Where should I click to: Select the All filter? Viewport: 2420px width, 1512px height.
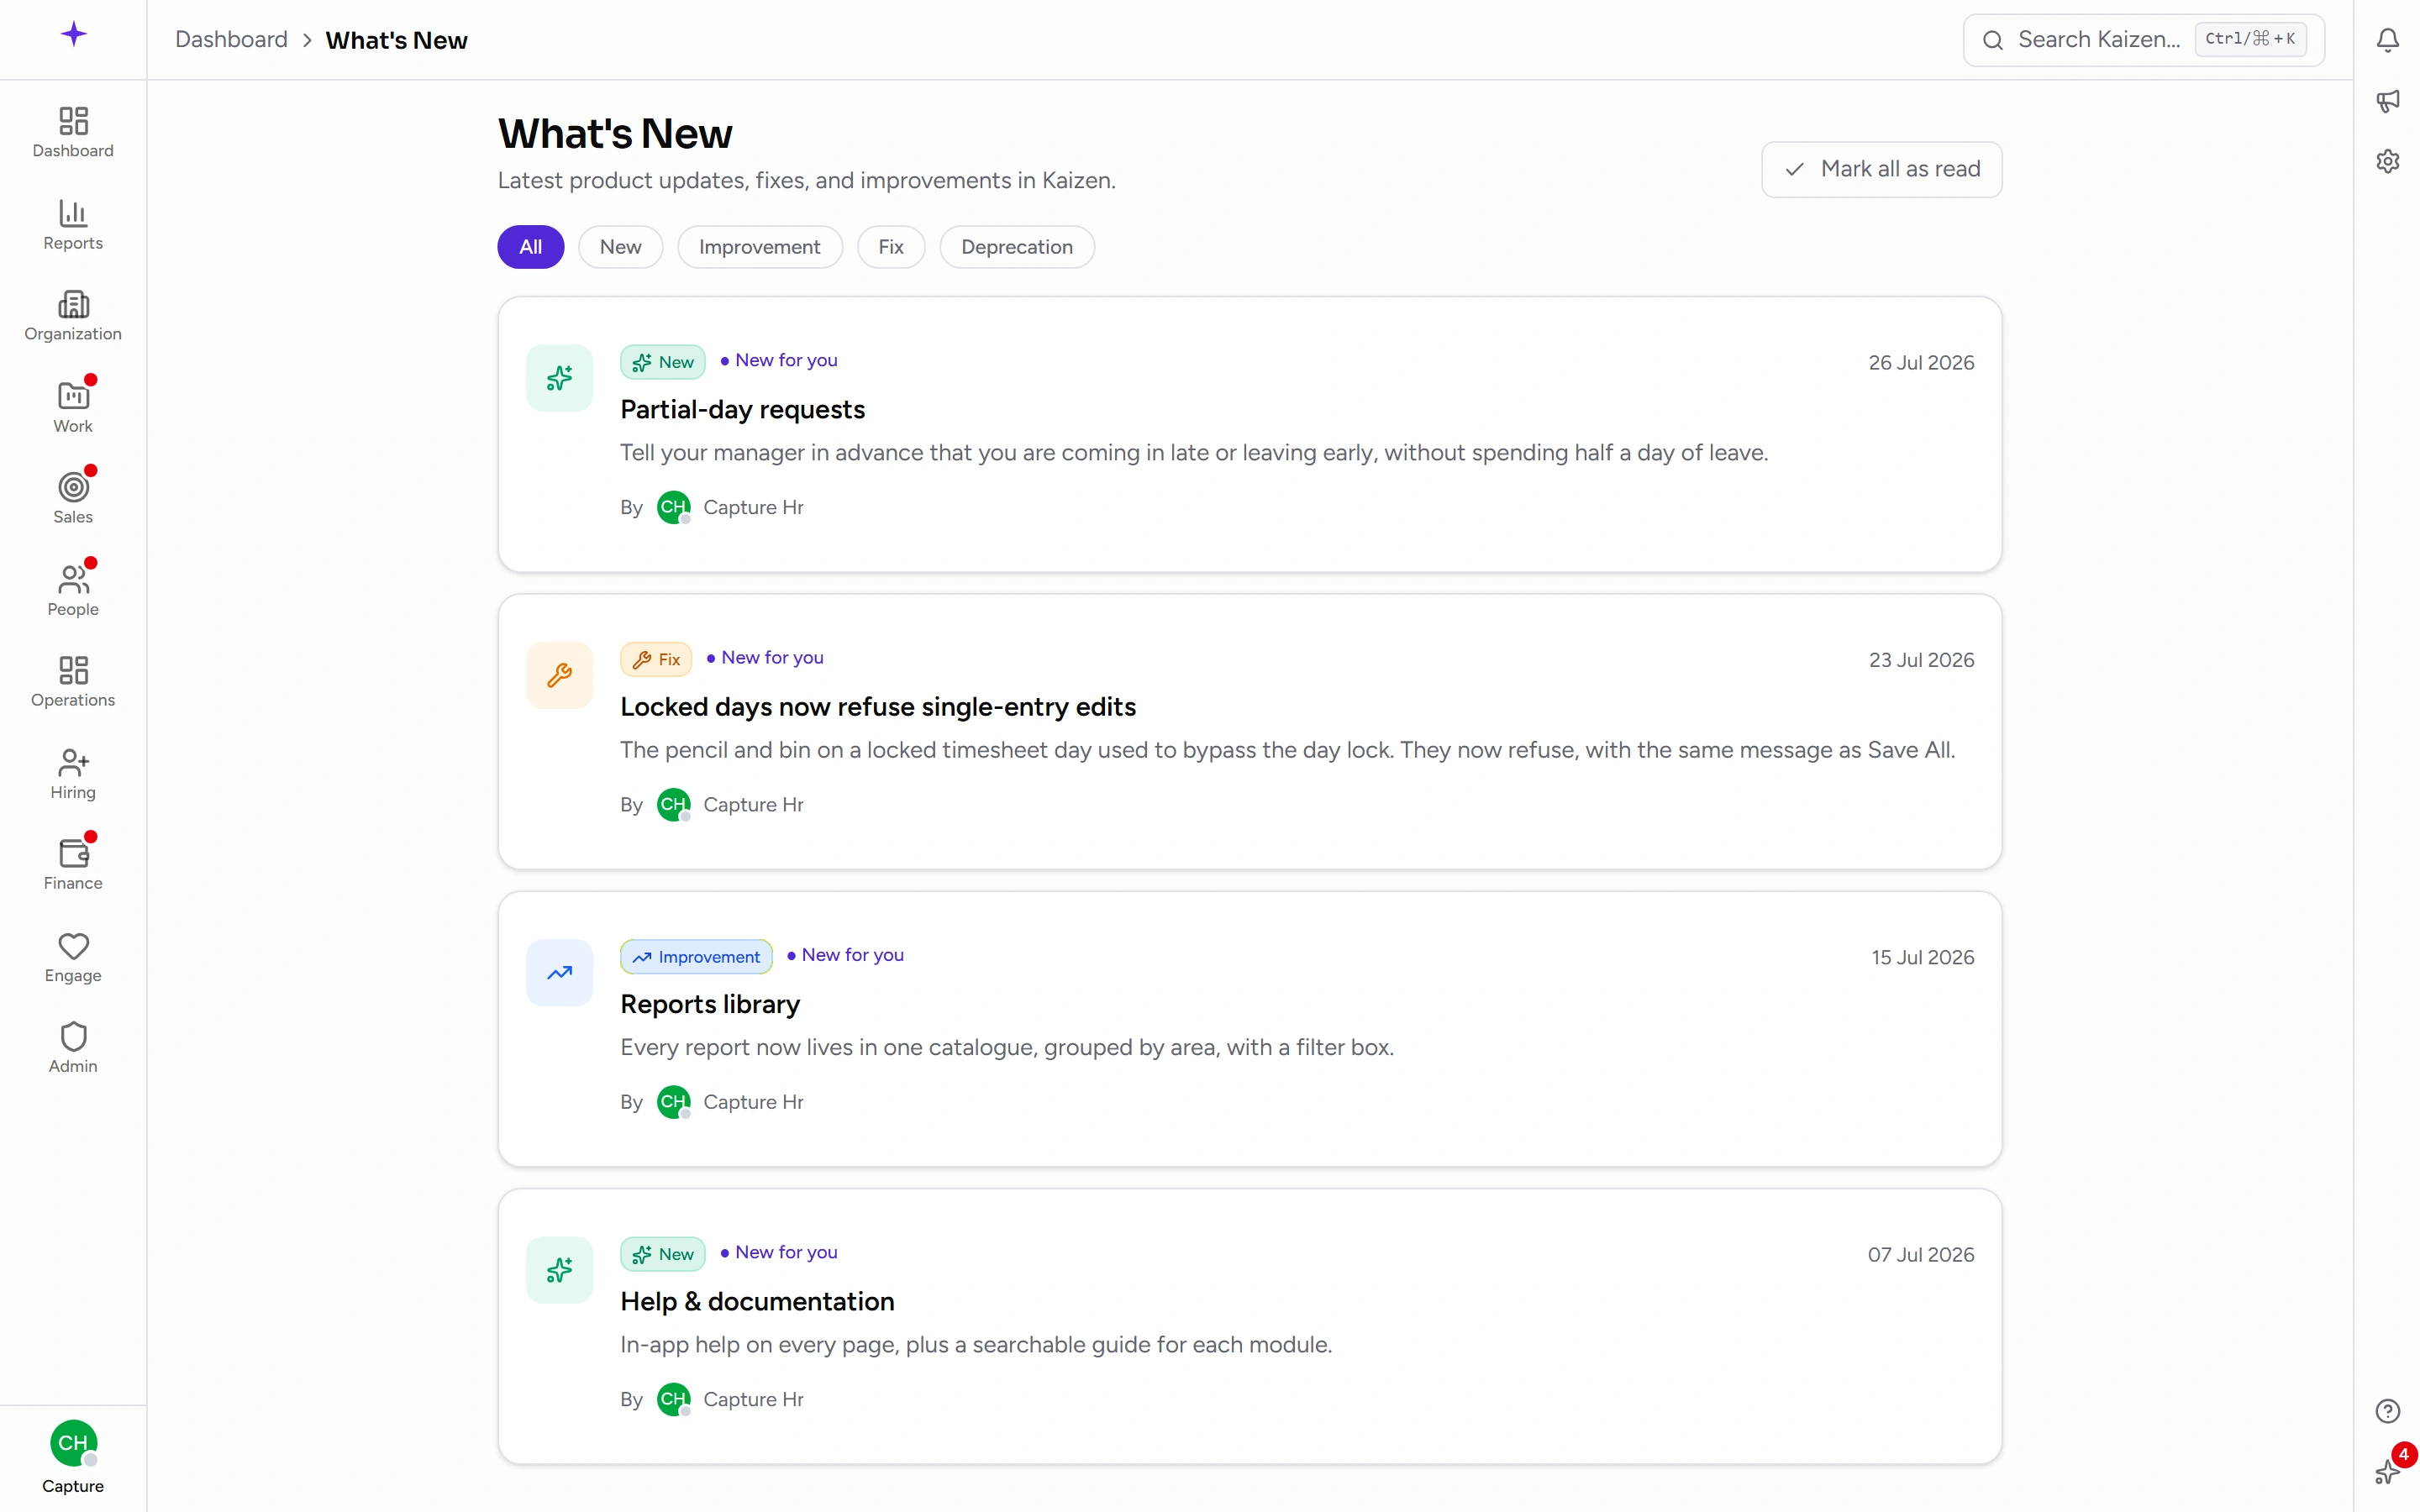[x=531, y=247]
